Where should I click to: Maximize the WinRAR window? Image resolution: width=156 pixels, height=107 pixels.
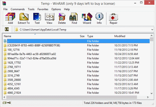click(x=141, y=3)
